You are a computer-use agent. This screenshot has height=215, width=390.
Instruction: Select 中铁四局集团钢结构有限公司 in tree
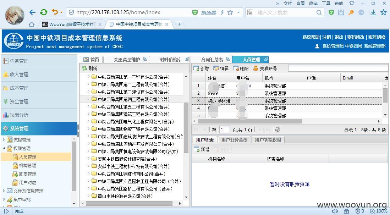132,174
